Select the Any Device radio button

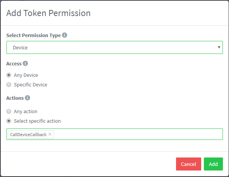coord(9,75)
